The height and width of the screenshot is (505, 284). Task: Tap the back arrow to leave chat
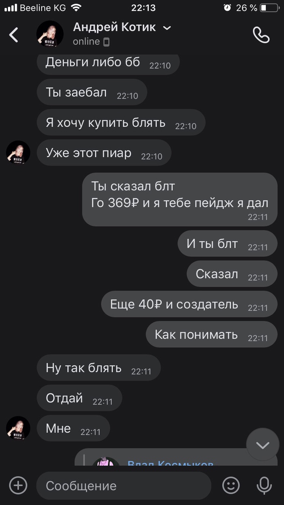pos(14,35)
